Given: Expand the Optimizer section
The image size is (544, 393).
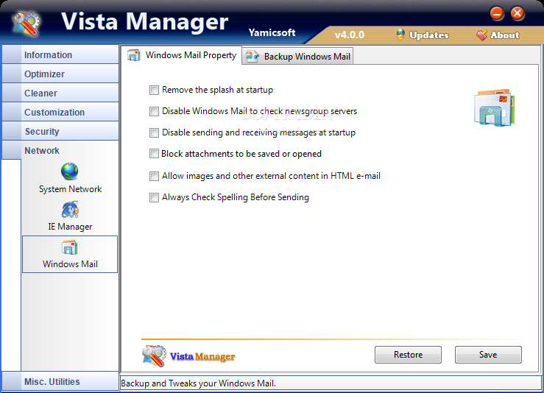Looking at the screenshot, I should tap(60, 74).
